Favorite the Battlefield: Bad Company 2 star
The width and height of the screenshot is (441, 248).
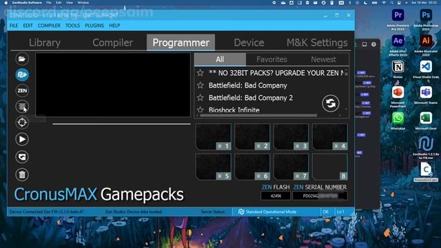pos(201,98)
